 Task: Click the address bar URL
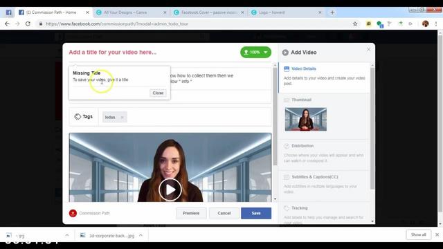point(117,24)
